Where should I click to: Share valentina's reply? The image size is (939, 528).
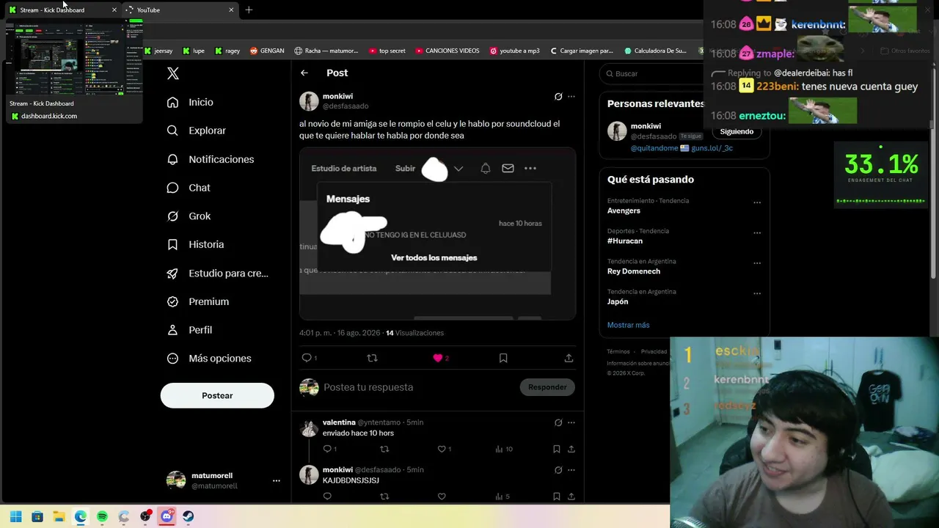(571, 449)
